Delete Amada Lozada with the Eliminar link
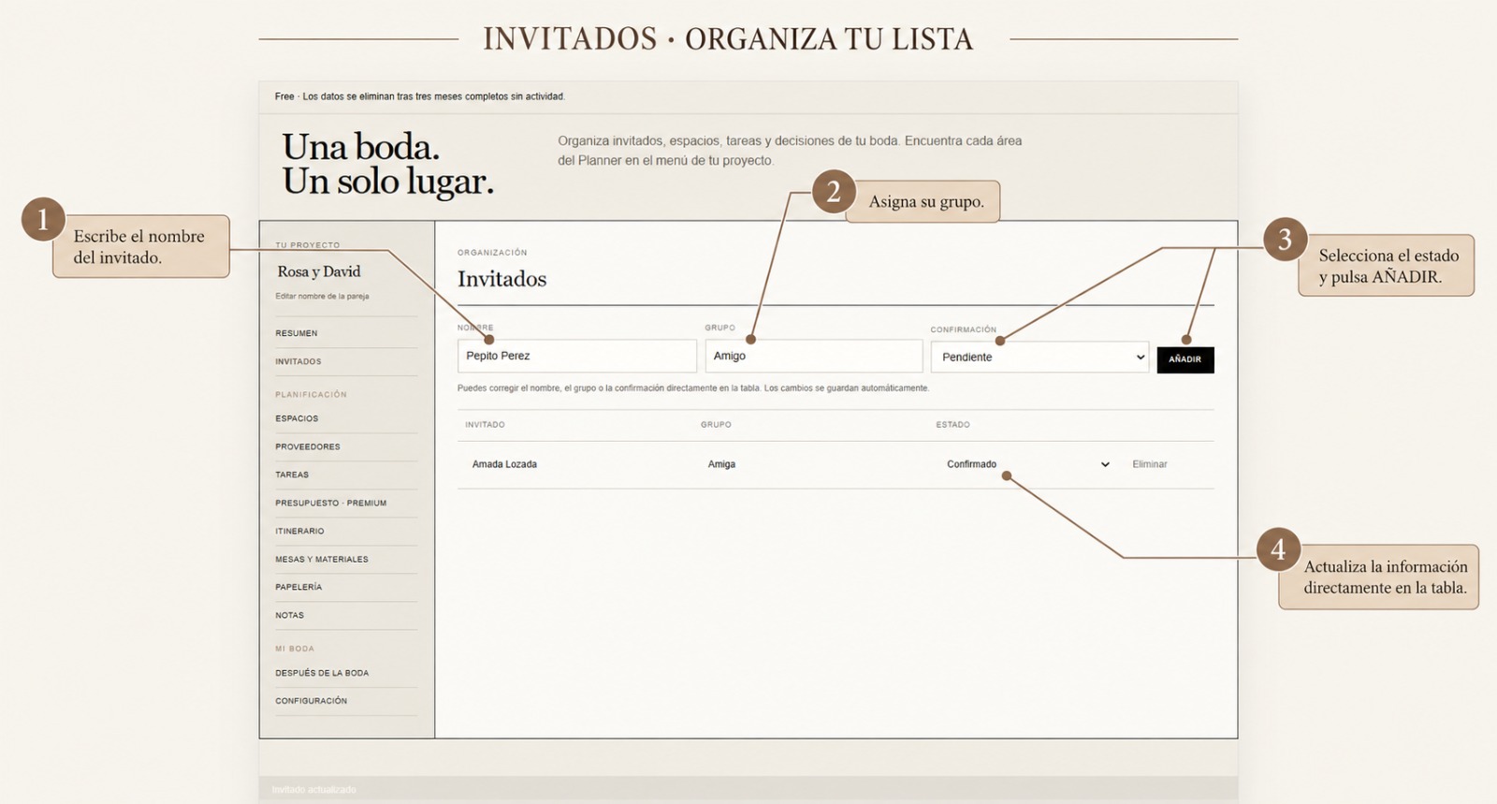 coord(1149,464)
